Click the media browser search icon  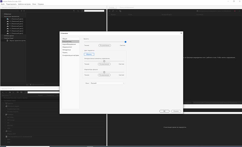(82, 11)
